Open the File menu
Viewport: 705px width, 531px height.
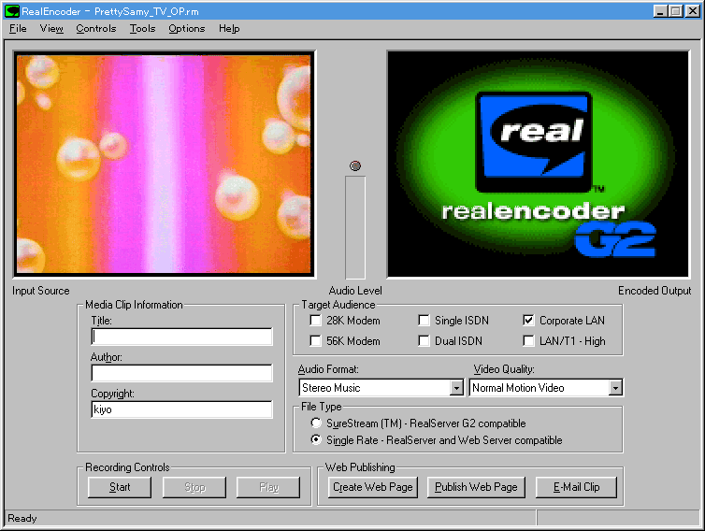(18, 29)
